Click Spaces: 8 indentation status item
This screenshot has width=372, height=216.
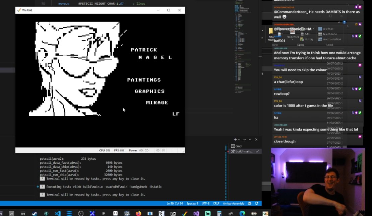[192, 203]
